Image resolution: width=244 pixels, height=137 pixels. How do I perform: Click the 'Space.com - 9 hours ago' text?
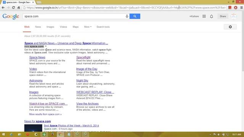[58, 129]
